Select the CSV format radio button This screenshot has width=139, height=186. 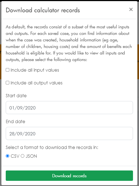tap(7, 156)
